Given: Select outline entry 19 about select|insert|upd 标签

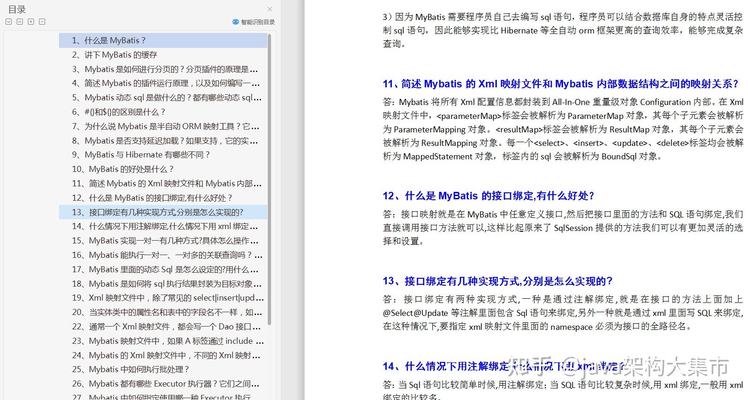Looking at the screenshot, I should click(x=163, y=298).
